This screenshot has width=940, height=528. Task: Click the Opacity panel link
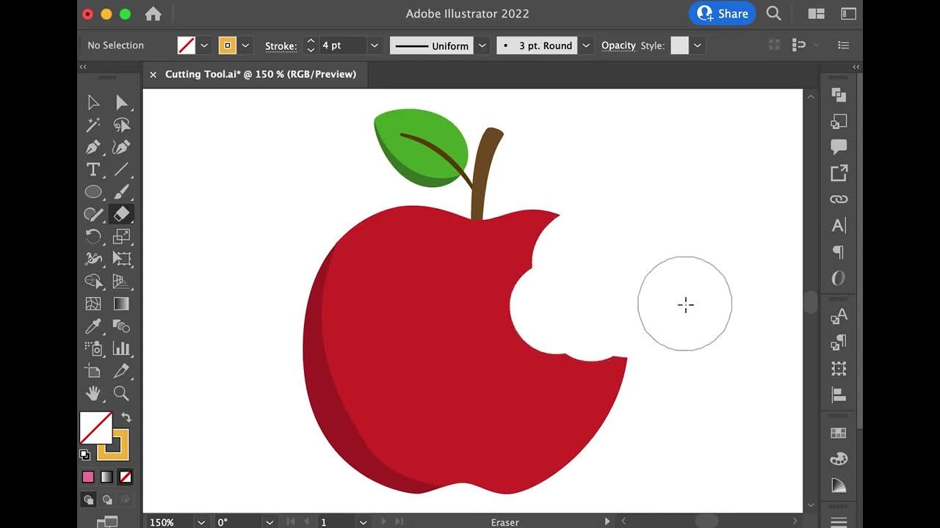pos(618,45)
